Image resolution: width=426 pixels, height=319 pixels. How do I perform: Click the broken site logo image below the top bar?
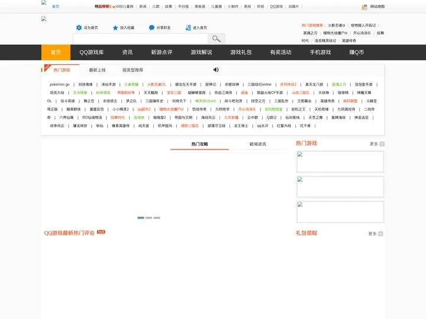44,18
